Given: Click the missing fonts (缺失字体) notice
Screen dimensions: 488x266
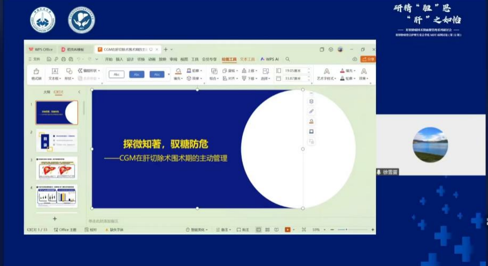Looking at the screenshot, I should (x=114, y=229).
